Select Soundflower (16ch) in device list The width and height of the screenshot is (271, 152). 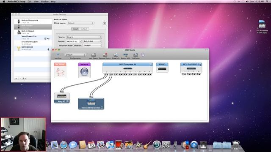tap(33, 43)
